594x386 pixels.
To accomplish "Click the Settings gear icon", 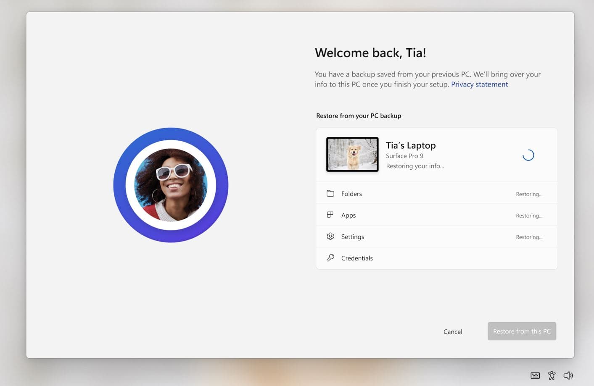I will [330, 236].
